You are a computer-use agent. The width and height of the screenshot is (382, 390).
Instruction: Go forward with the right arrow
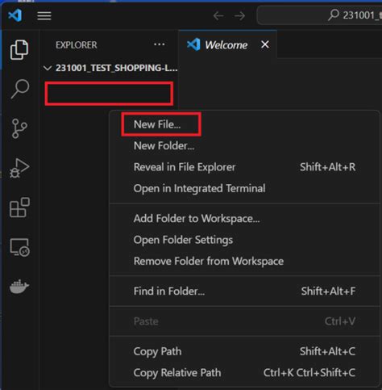pos(239,15)
